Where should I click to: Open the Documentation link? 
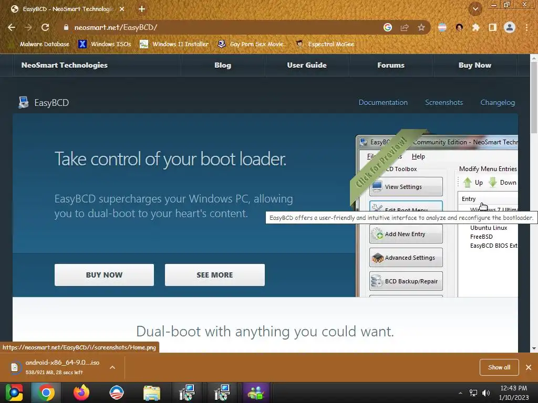coord(383,102)
